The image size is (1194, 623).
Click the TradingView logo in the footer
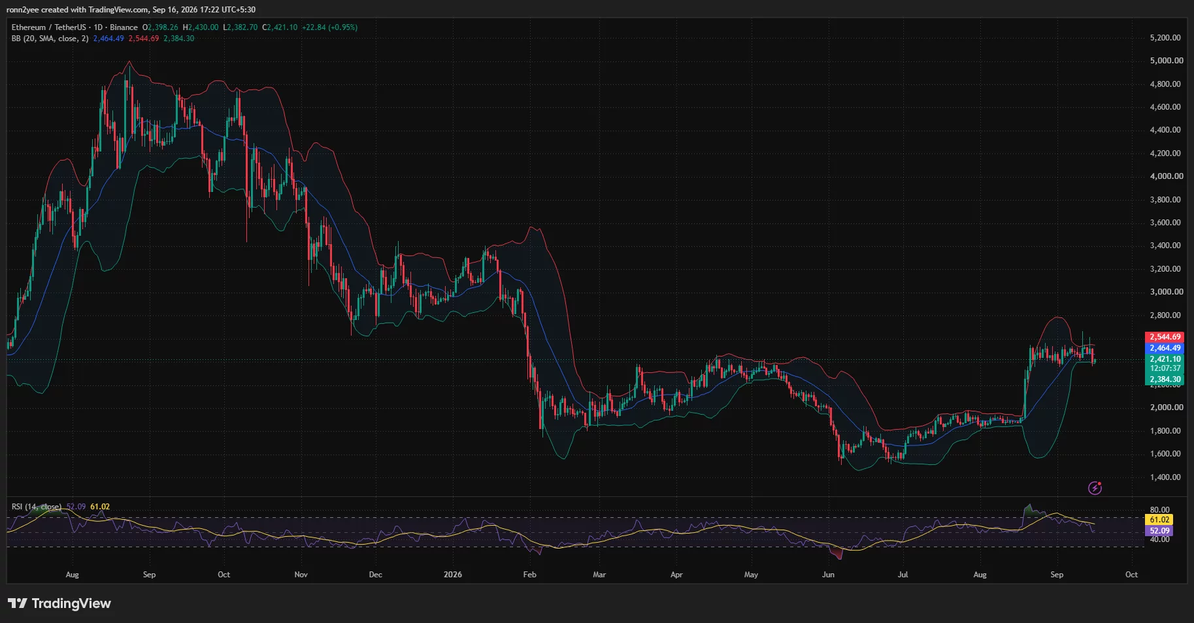coord(59,603)
